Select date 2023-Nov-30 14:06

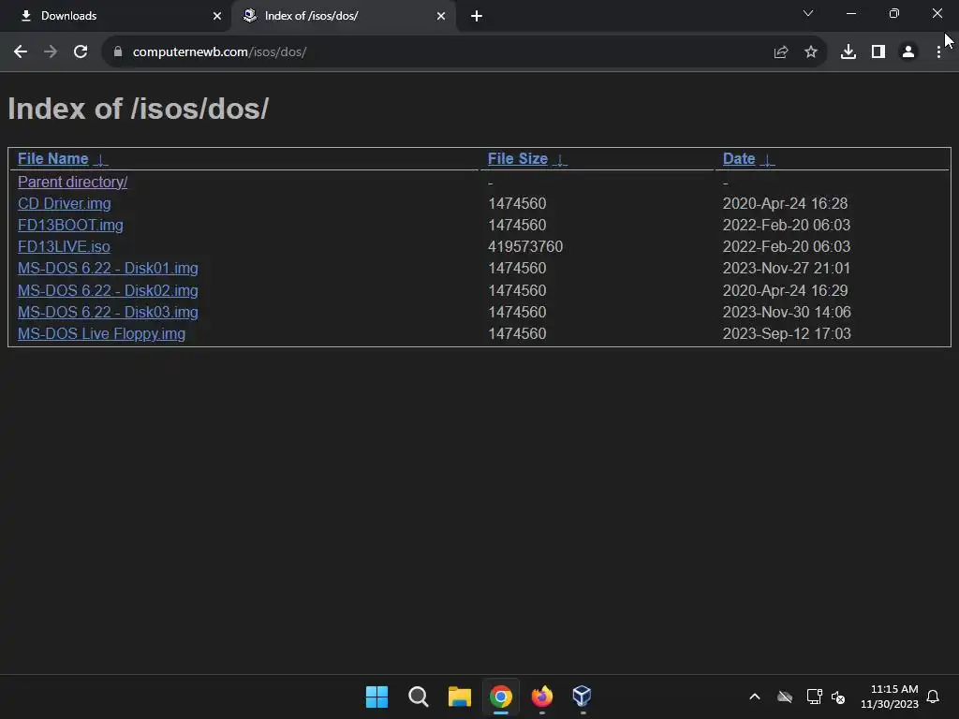787,312
